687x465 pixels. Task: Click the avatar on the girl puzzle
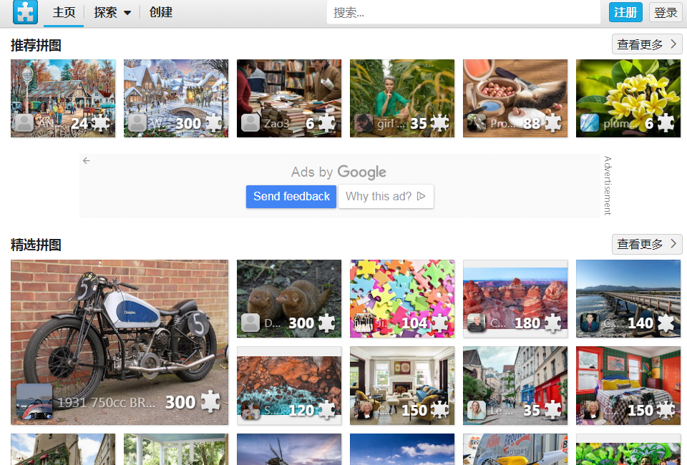point(364,123)
